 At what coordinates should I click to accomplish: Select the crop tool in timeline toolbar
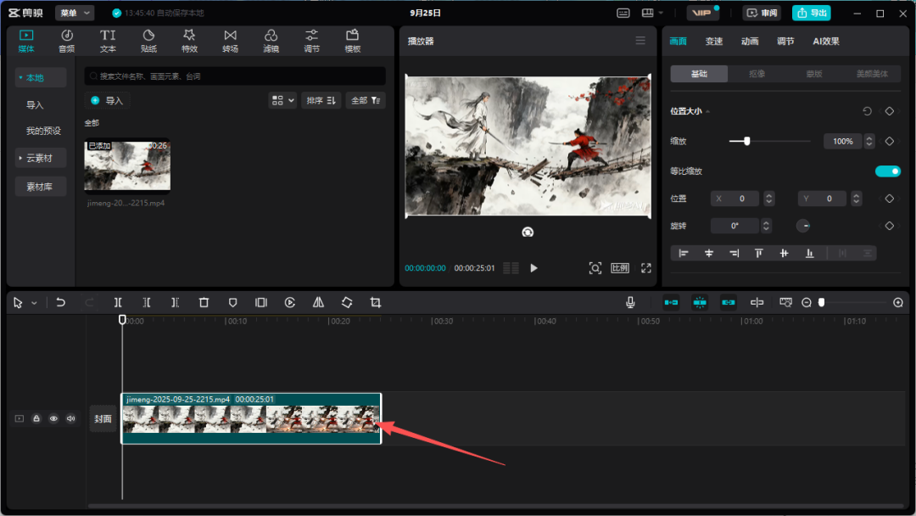(x=376, y=302)
